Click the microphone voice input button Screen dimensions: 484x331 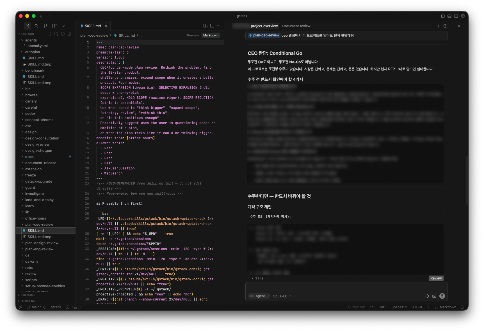click(x=442, y=296)
